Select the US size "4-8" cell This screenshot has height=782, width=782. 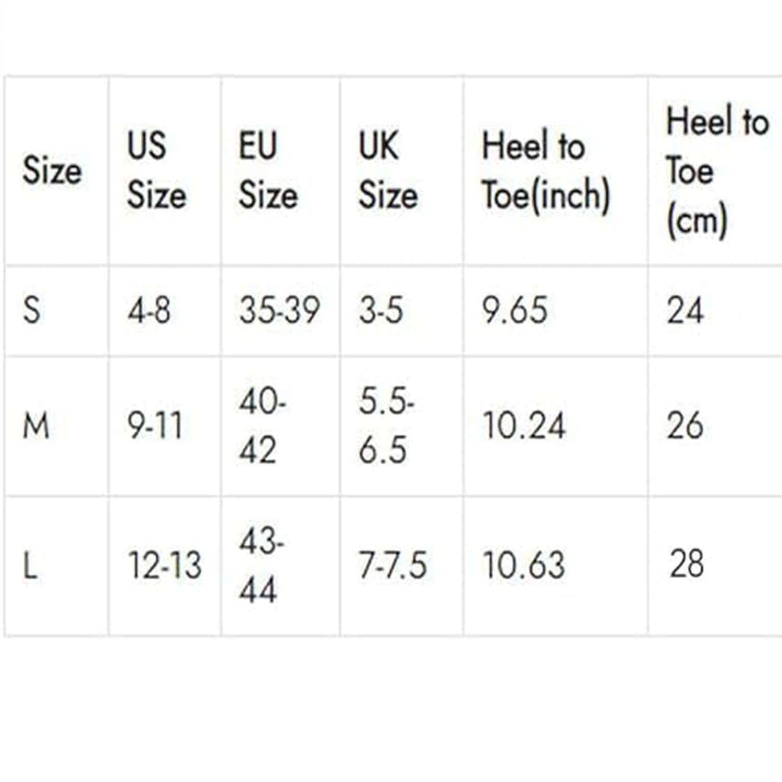coord(149,310)
